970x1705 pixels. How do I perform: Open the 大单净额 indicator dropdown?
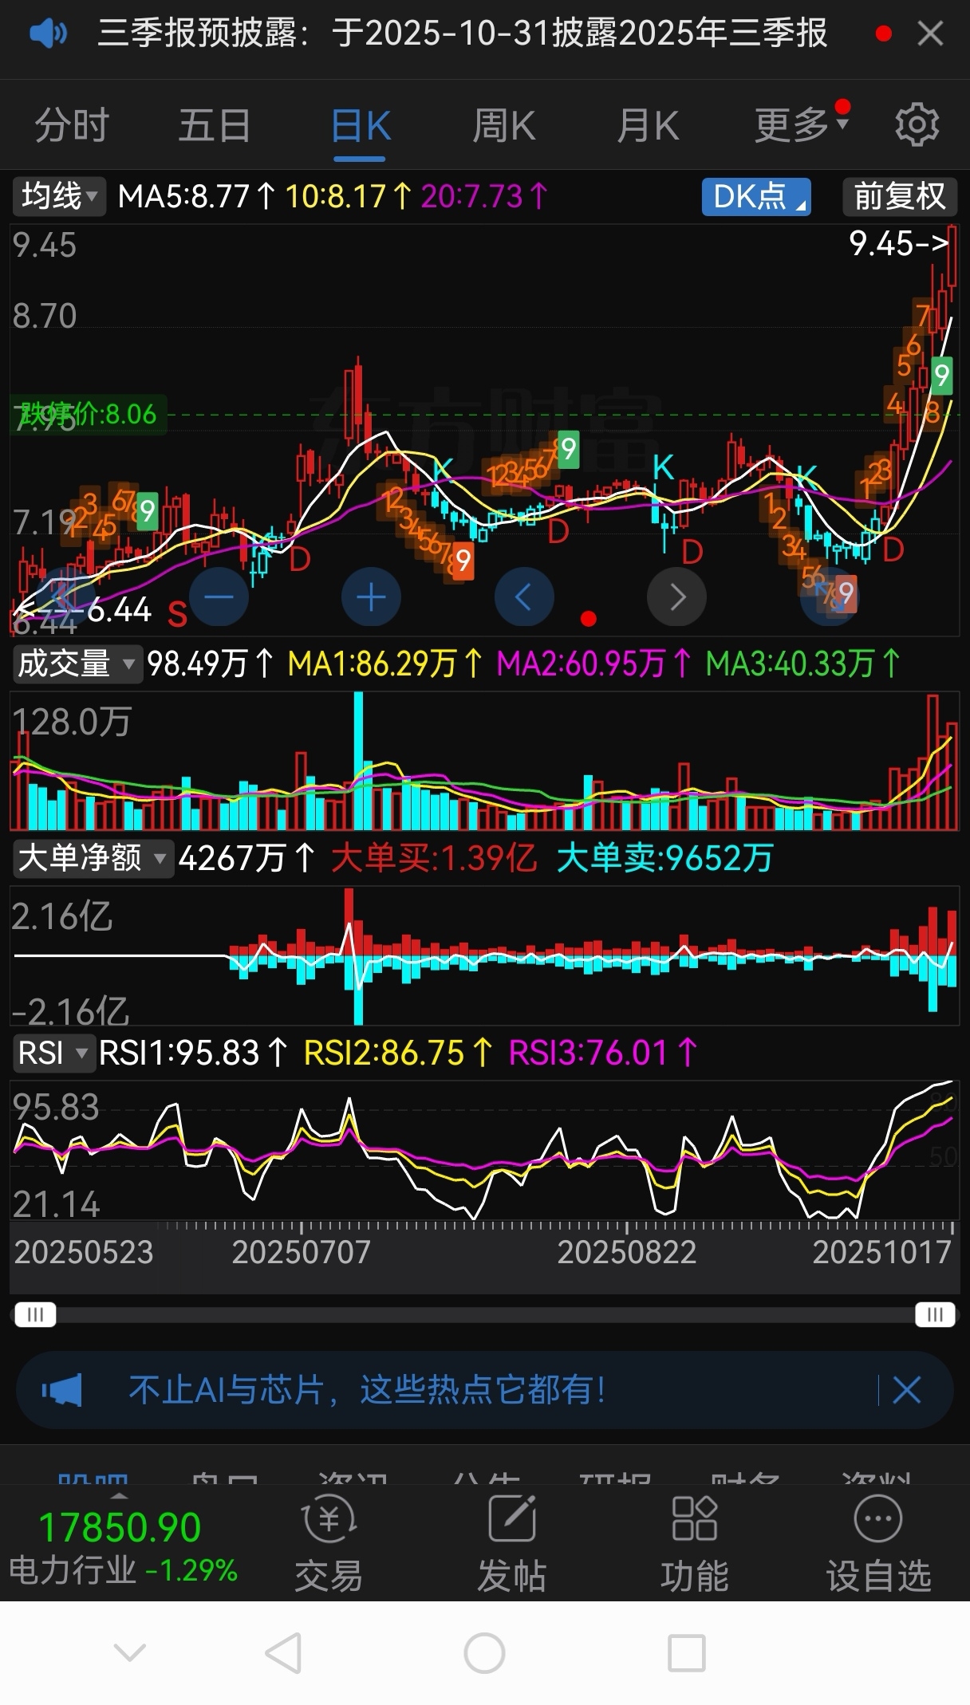(93, 858)
